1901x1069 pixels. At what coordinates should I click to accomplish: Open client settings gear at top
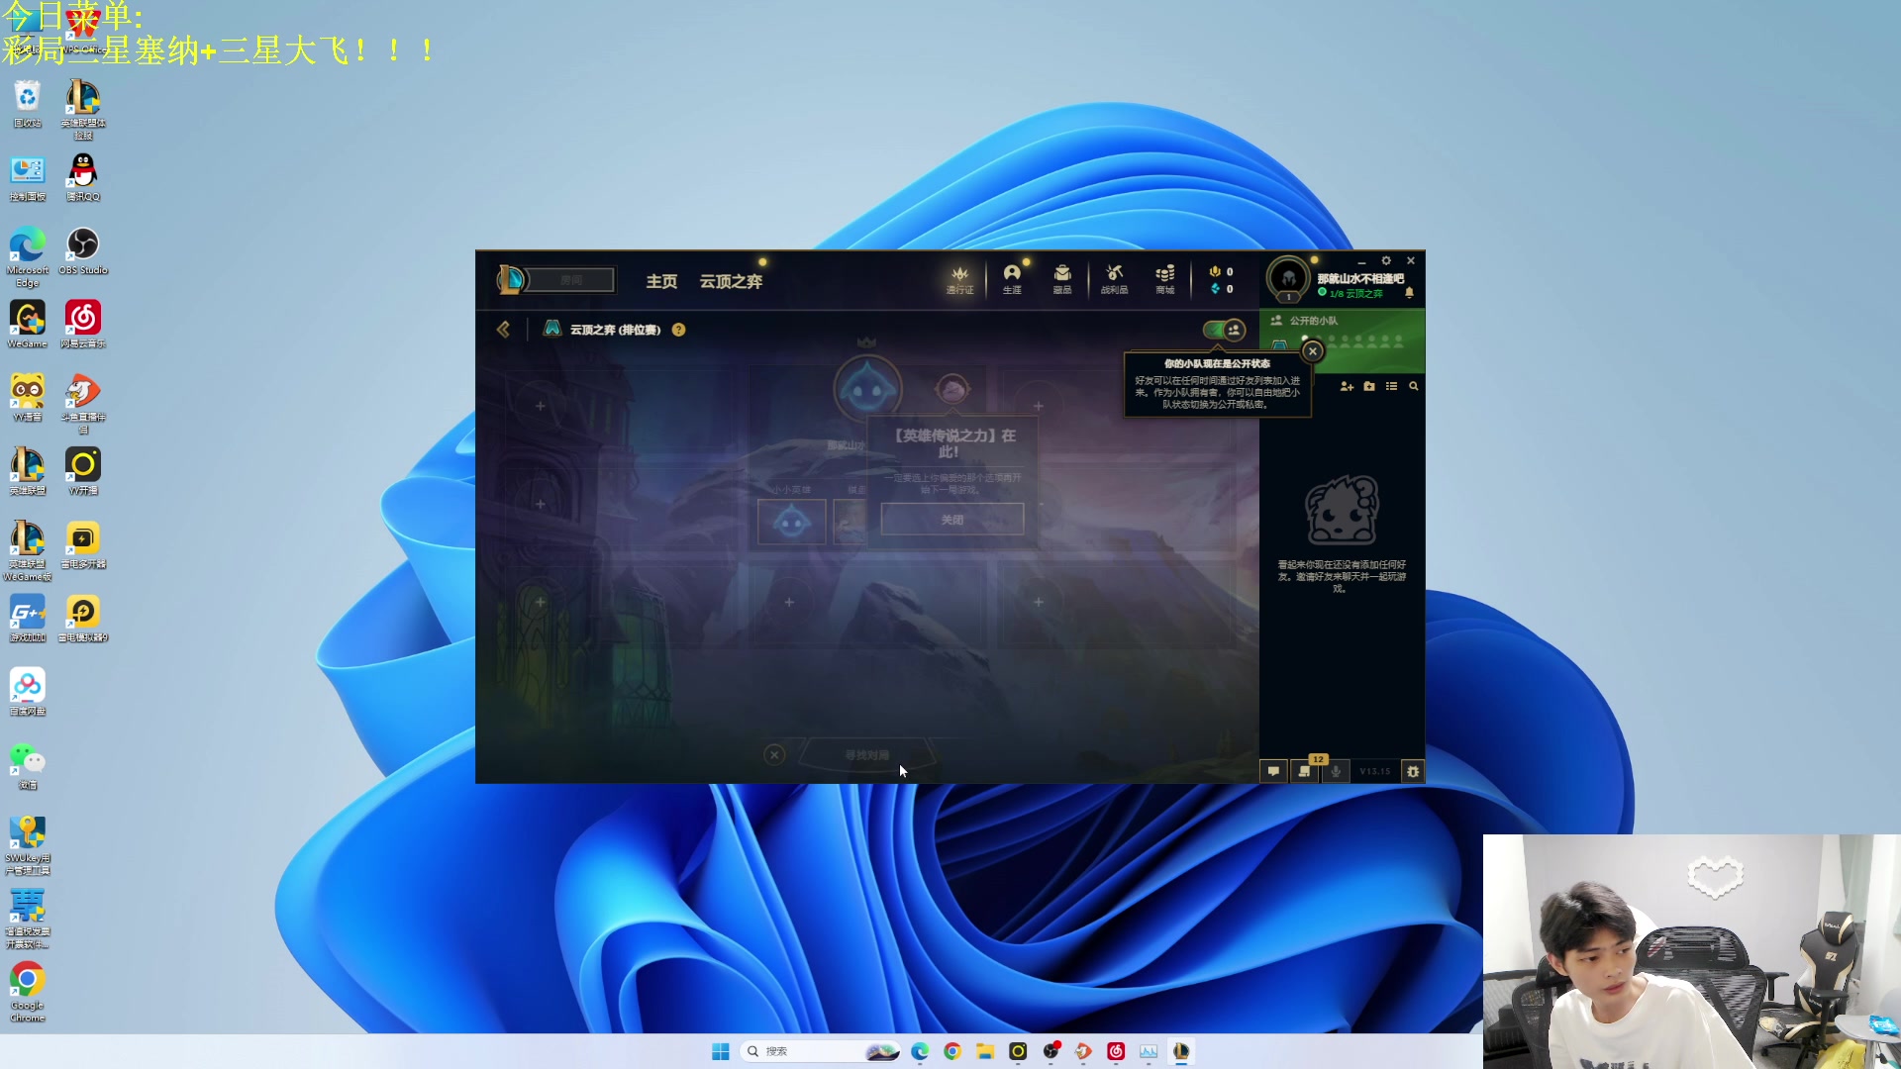pyautogui.click(x=1386, y=261)
